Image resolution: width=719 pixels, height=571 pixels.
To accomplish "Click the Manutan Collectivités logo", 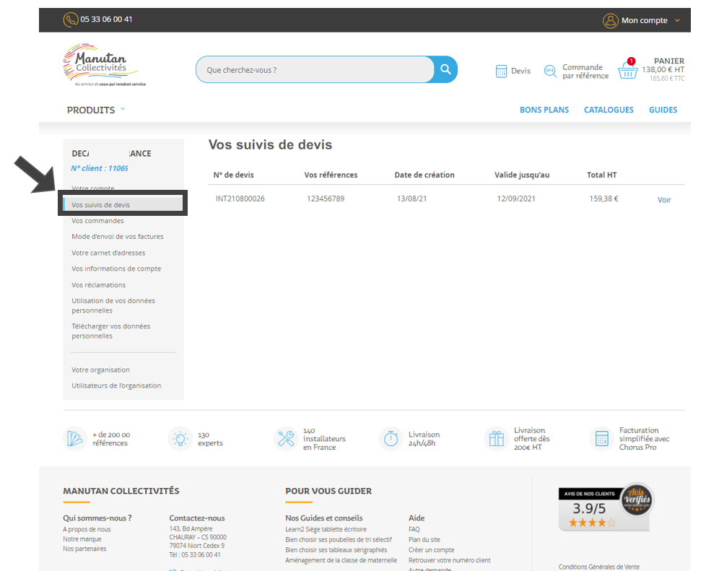I will (101, 65).
